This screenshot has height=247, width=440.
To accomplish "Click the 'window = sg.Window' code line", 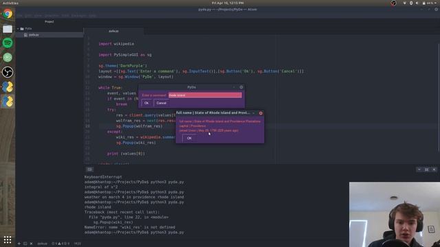I will [x=136, y=77].
